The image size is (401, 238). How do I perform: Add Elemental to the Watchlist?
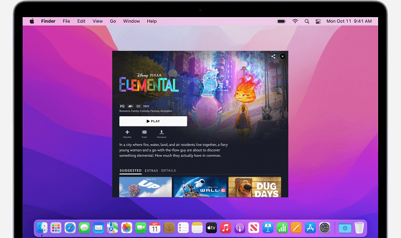pyautogui.click(x=127, y=133)
